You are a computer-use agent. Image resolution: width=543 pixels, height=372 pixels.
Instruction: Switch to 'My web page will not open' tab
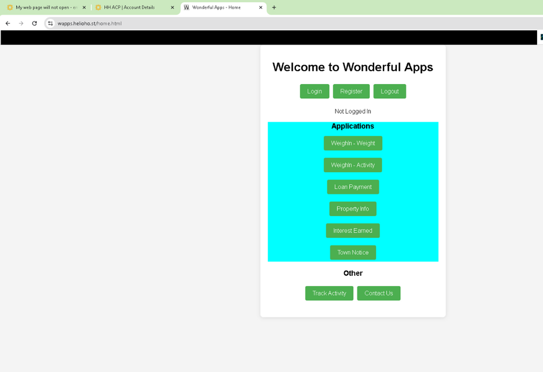[x=43, y=8]
